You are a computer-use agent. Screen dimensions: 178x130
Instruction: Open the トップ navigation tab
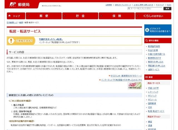point(16,16)
